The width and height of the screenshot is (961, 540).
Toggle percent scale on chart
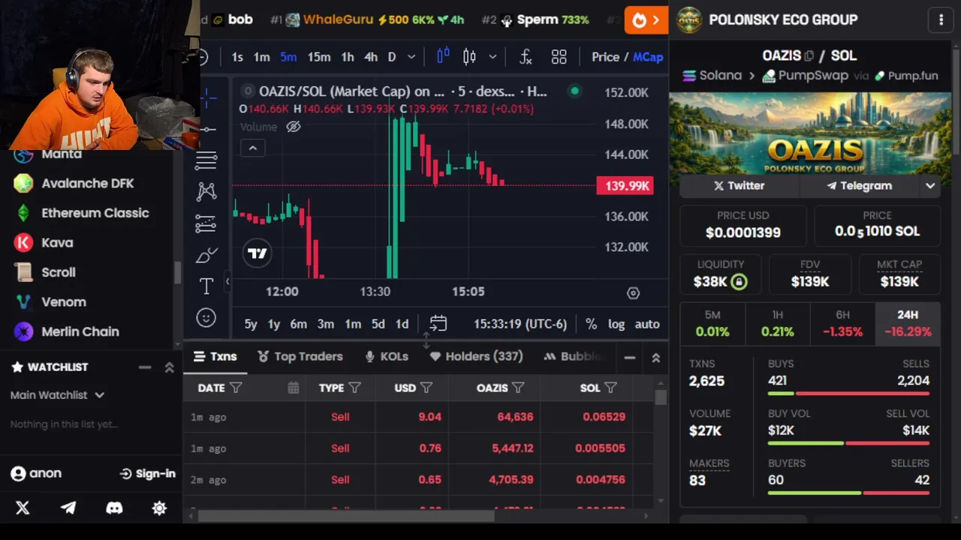591,324
